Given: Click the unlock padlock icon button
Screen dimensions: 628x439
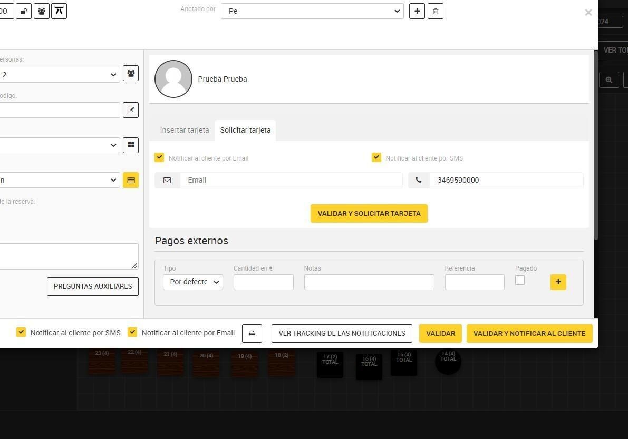Looking at the screenshot, I should pyautogui.click(x=24, y=11).
